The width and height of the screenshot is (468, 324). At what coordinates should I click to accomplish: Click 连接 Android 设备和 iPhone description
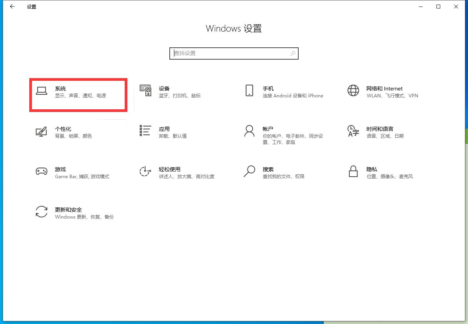pyautogui.click(x=293, y=96)
